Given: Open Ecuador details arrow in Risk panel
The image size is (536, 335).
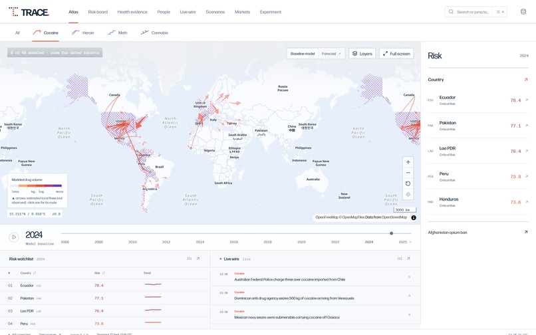Looking at the screenshot, I should point(527,100).
